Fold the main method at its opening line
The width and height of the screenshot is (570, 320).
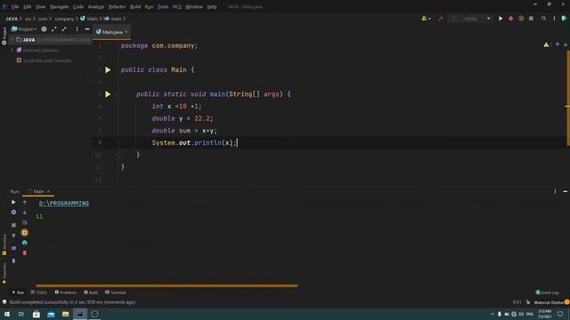pos(118,94)
